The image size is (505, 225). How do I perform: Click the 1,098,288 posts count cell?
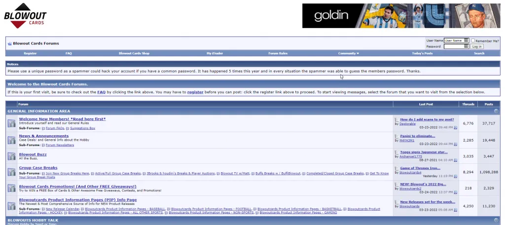pos(489,172)
